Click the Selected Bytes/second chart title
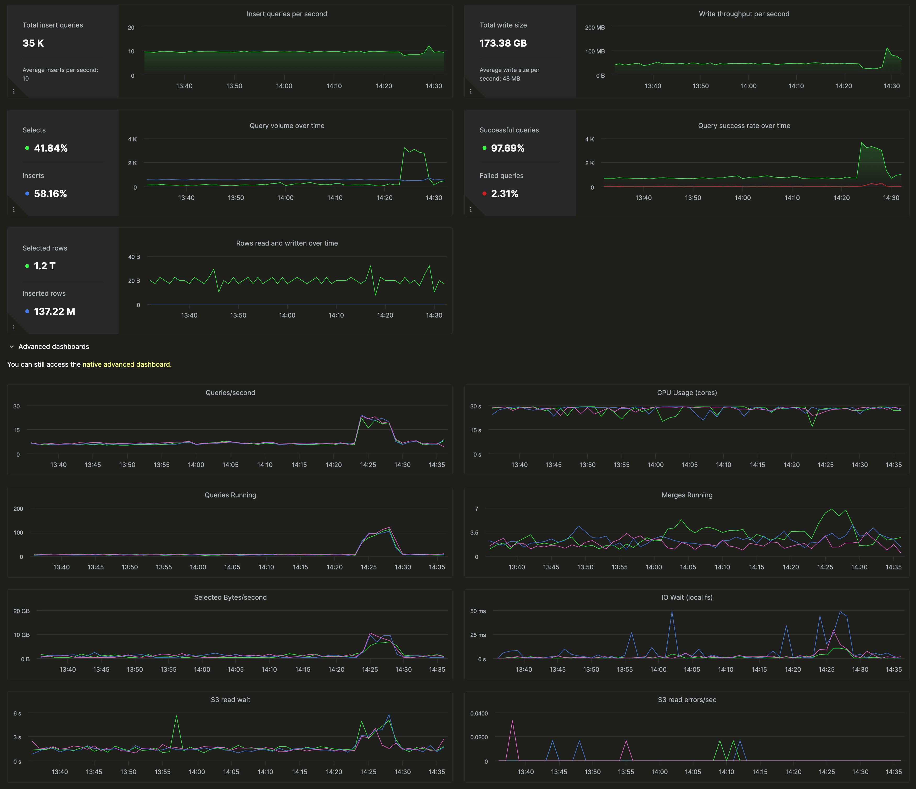Screen dimensions: 916x789 click(x=230, y=597)
